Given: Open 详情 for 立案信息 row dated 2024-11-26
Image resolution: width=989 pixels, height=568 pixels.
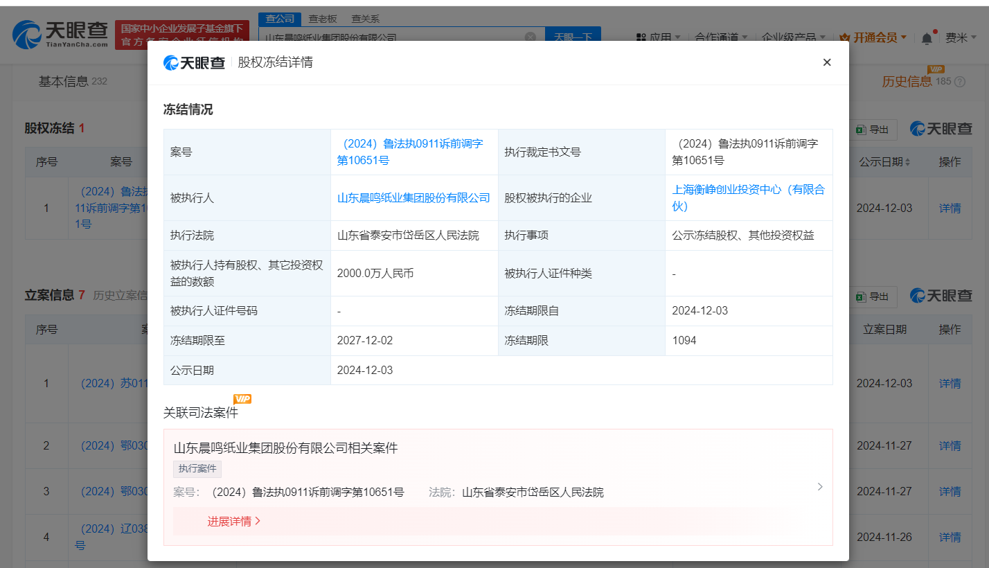Looking at the screenshot, I should click(x=950, y=537).
